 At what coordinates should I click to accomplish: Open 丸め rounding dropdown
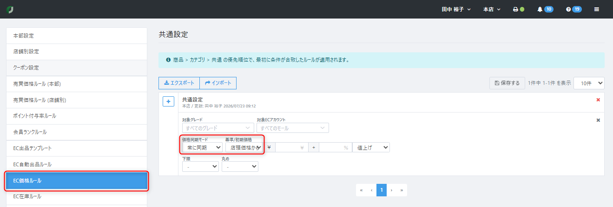point(240,166)
